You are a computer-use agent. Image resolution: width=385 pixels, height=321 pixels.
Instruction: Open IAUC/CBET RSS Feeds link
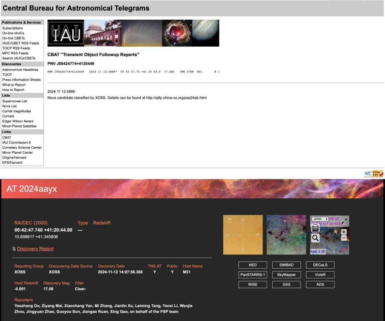coord(21,43)
